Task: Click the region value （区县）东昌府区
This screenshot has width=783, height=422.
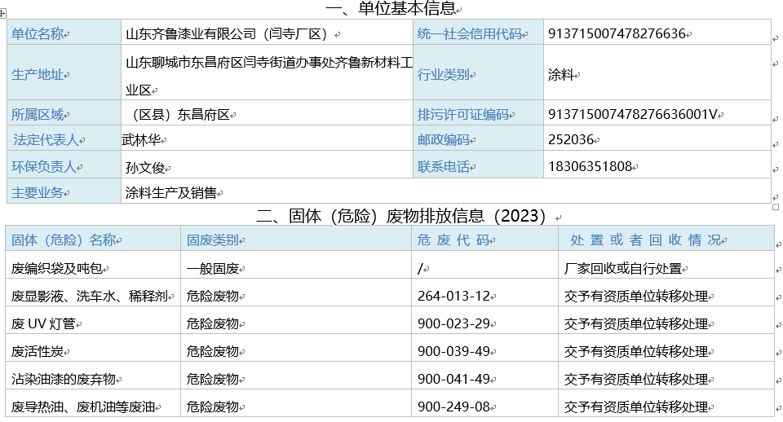Action: (179, 115)
